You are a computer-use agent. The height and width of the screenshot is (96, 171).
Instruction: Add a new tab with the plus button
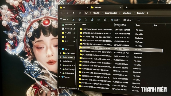[127, 7]
